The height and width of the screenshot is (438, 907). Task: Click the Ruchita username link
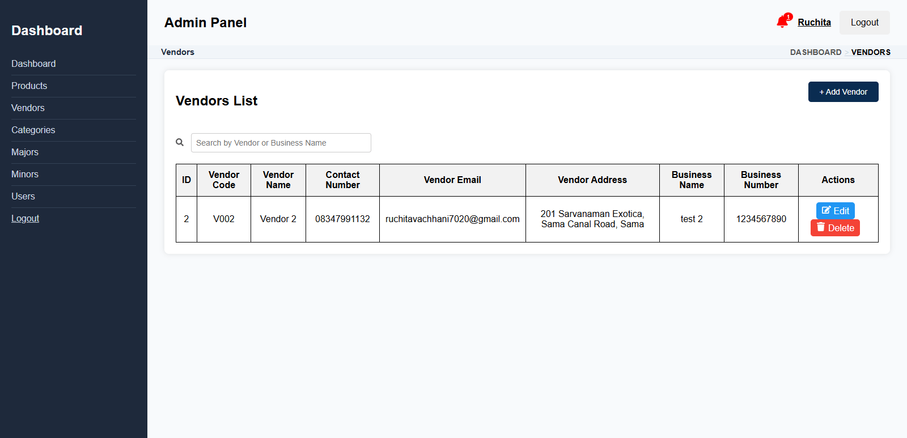[x=814, y=22]
